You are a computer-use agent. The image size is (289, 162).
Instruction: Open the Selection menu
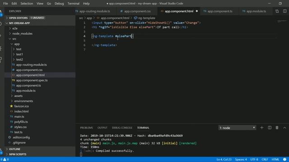[27, 4]
